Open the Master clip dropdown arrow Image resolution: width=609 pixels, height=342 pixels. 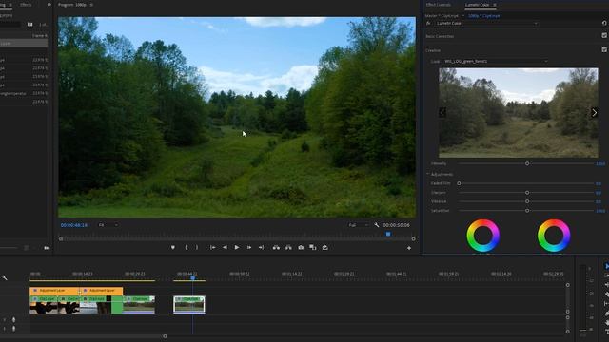463,16
